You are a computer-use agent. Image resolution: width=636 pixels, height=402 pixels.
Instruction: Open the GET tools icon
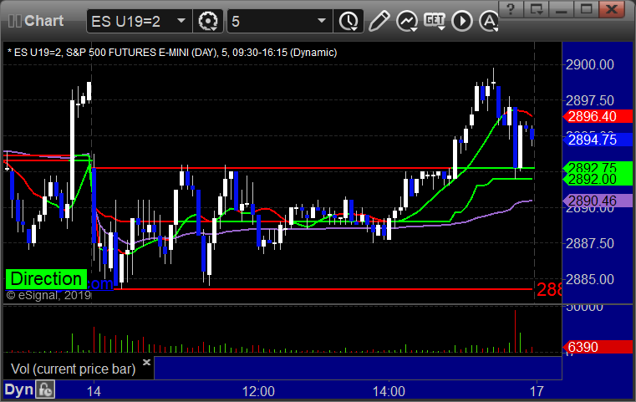(x=435, y=21)
